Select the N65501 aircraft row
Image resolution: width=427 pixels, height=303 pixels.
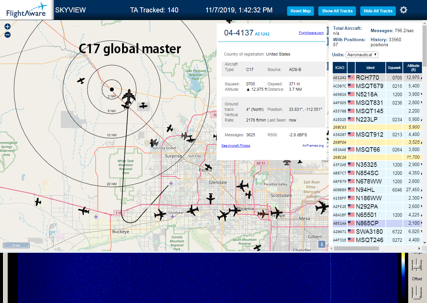[378, 215]
